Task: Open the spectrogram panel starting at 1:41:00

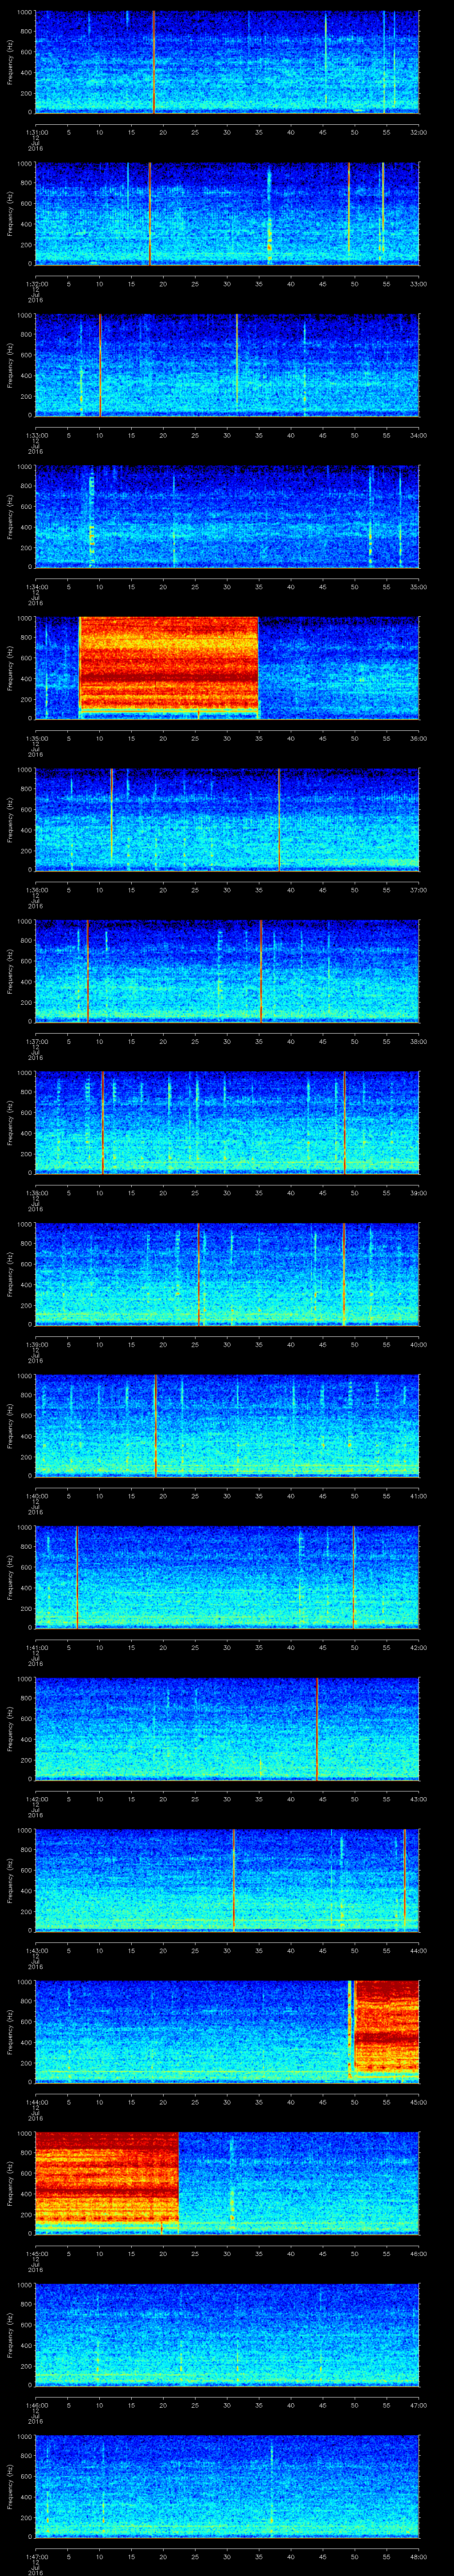Action: click(227, 1577)
